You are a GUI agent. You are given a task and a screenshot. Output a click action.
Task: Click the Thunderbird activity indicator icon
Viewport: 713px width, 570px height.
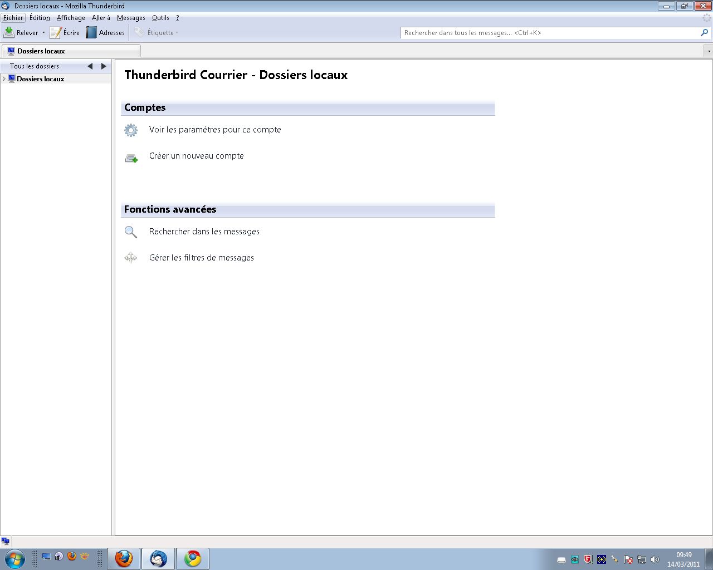(x=707, y=18)
